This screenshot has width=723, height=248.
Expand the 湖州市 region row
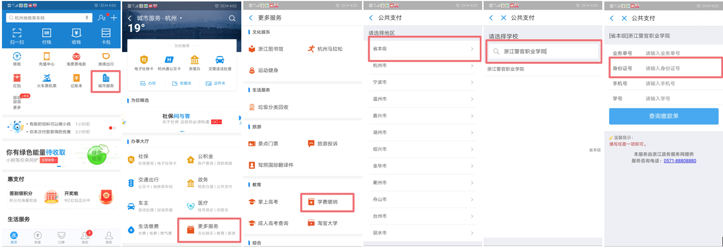(423, 132)
